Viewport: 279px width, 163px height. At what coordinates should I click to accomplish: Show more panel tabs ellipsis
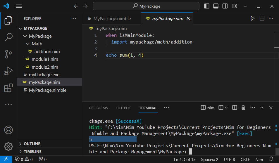point(167,108)
